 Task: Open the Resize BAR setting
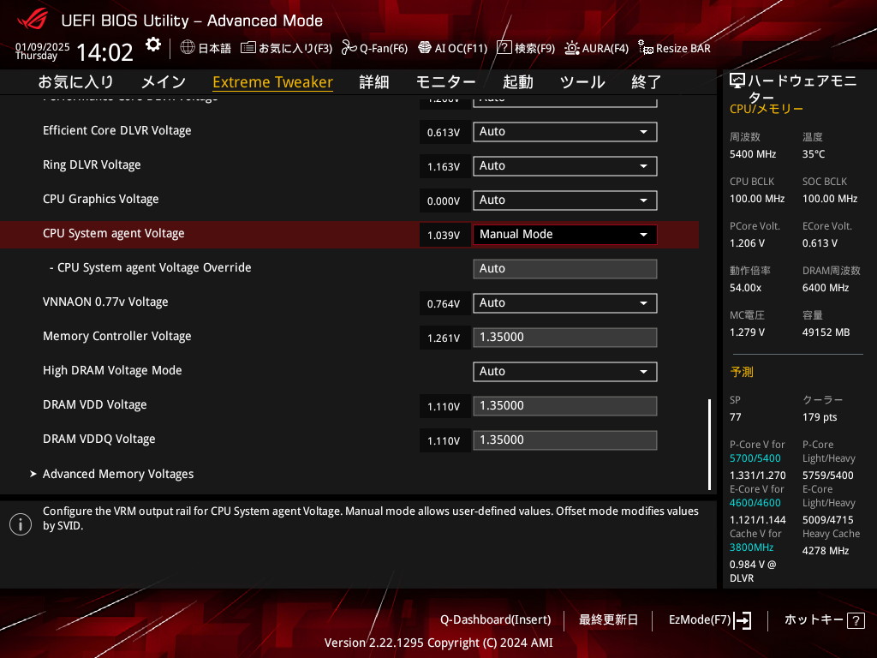tap(646, 49)
